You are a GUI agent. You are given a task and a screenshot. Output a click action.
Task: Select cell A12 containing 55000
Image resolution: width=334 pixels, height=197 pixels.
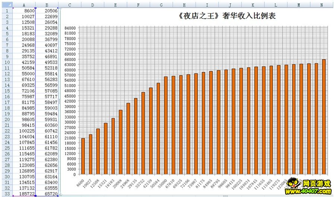pos(24,74)
